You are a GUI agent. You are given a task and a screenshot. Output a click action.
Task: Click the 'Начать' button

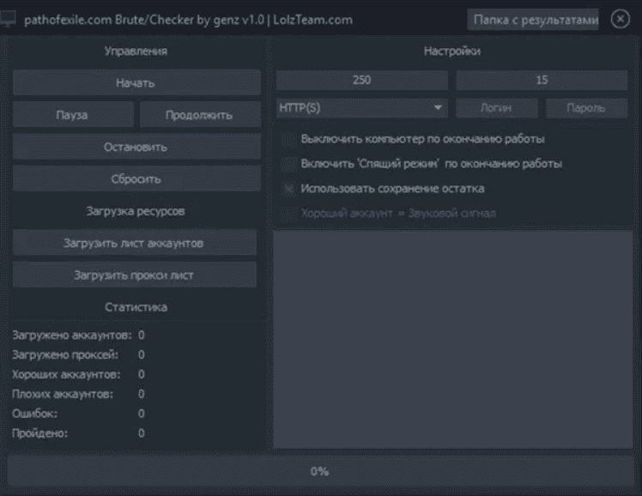pos(136,82)
